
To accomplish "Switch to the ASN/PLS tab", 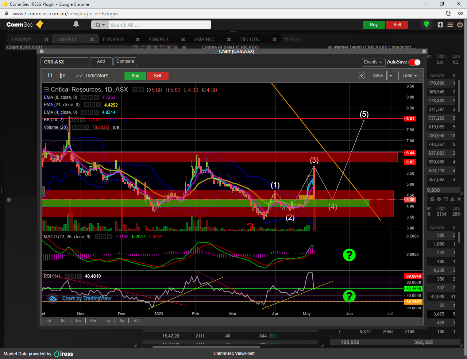I will point(158,39).
